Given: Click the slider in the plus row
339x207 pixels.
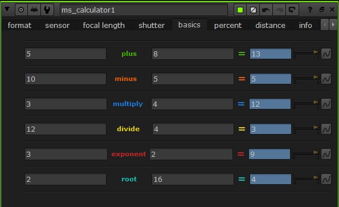Looking at the screenshot, I should (306, 53).
